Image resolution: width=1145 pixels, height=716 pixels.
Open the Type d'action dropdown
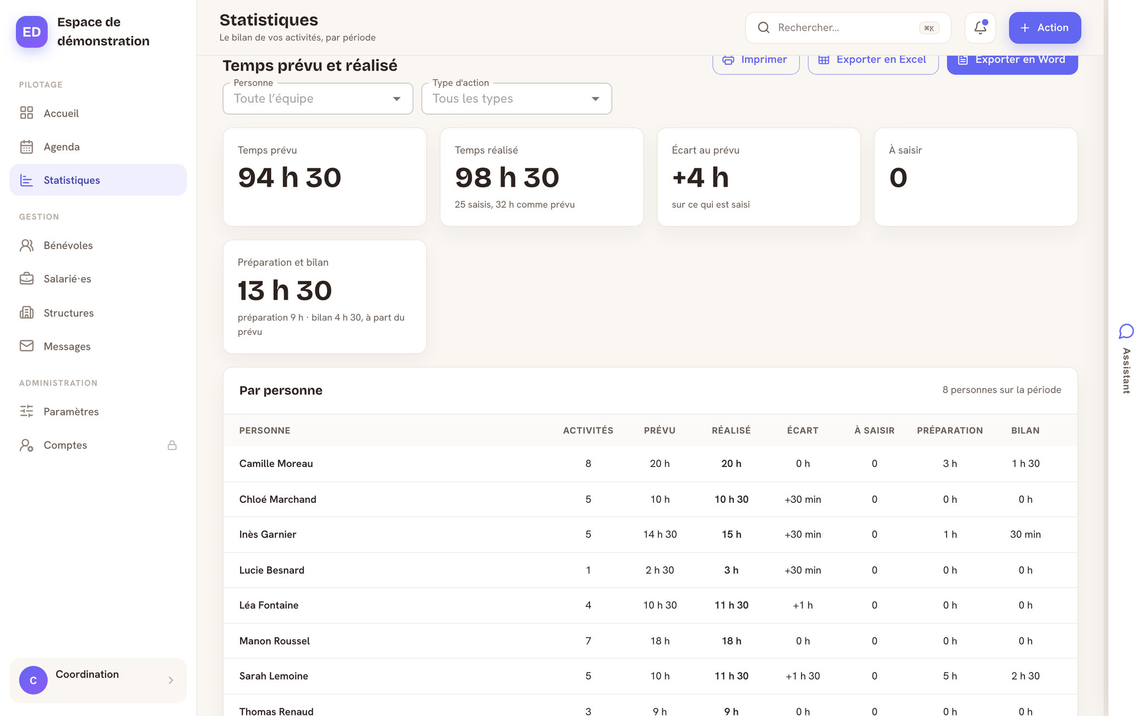pos(517,99)
